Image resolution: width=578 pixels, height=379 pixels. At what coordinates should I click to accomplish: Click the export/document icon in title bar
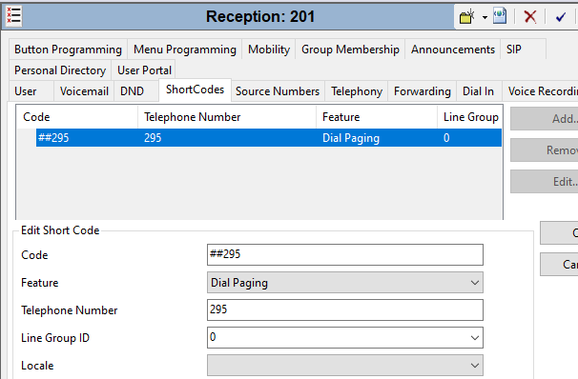(500, 16)
